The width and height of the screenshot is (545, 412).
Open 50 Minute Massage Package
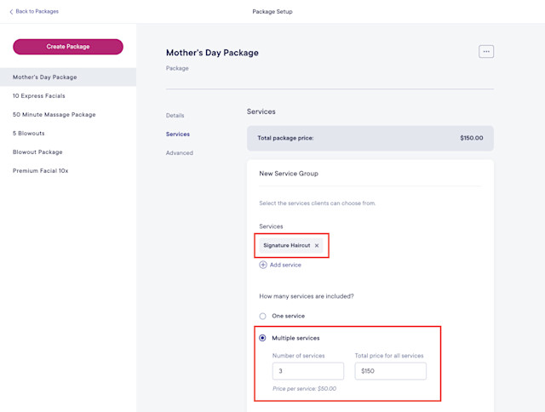pyautogui.click(x=54, y=115)
